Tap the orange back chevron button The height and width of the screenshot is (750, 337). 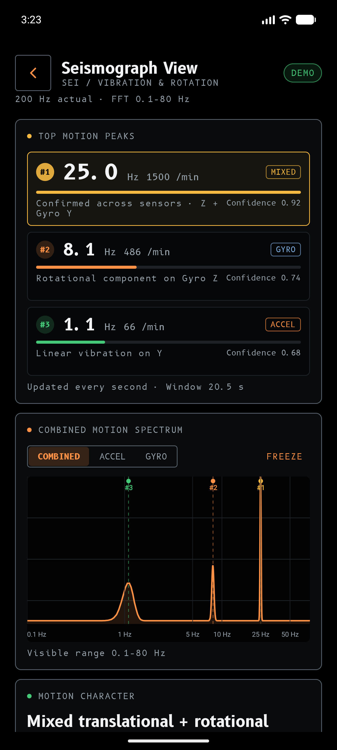(x=33, y=73)
